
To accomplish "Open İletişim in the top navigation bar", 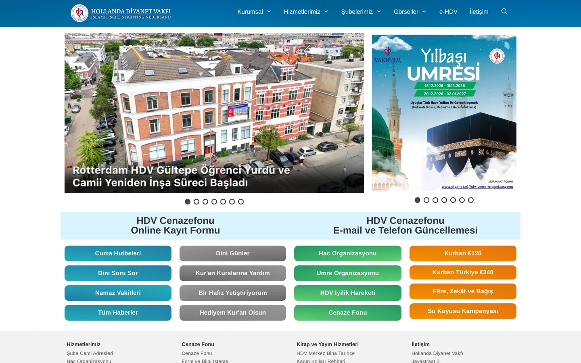I will click(479, 12).
